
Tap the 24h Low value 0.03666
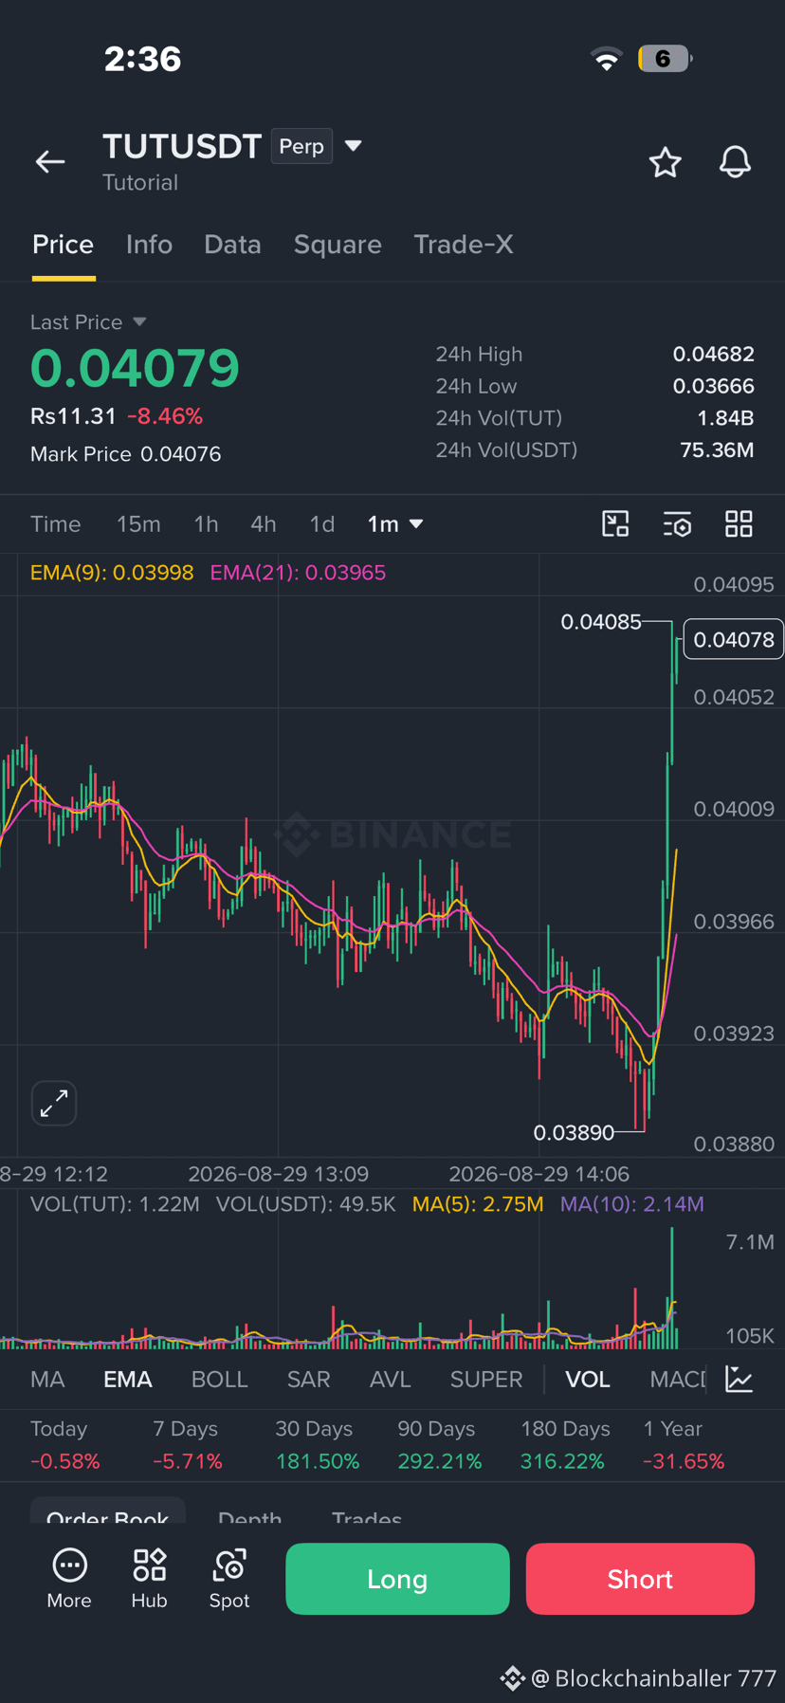pos(713,386)
